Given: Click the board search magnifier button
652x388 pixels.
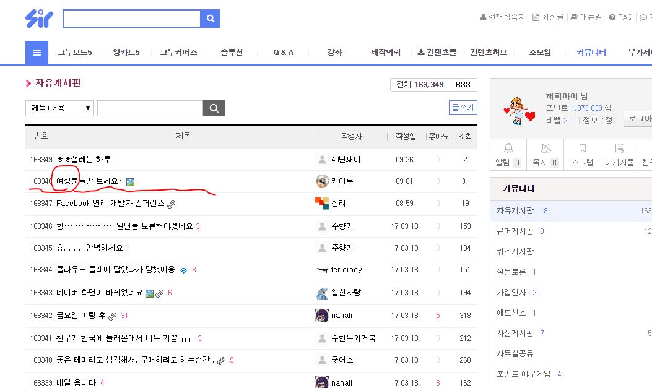Looking at the screenshot, I should click(214, 108).
